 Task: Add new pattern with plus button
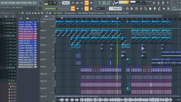click(x=123, y=8)
